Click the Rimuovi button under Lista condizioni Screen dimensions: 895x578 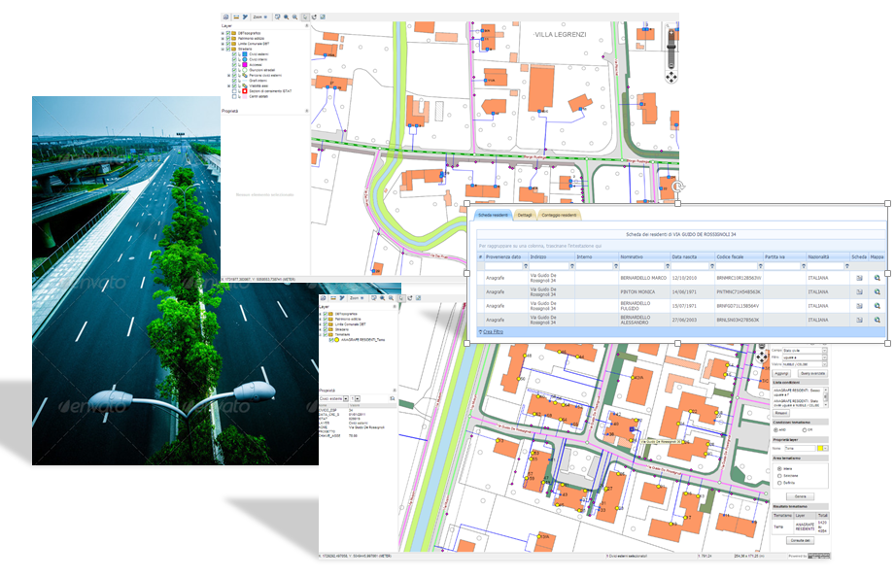781,413
